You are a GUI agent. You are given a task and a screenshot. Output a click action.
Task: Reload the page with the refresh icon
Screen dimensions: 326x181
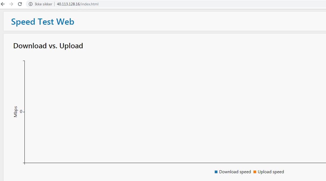[19, 4]
